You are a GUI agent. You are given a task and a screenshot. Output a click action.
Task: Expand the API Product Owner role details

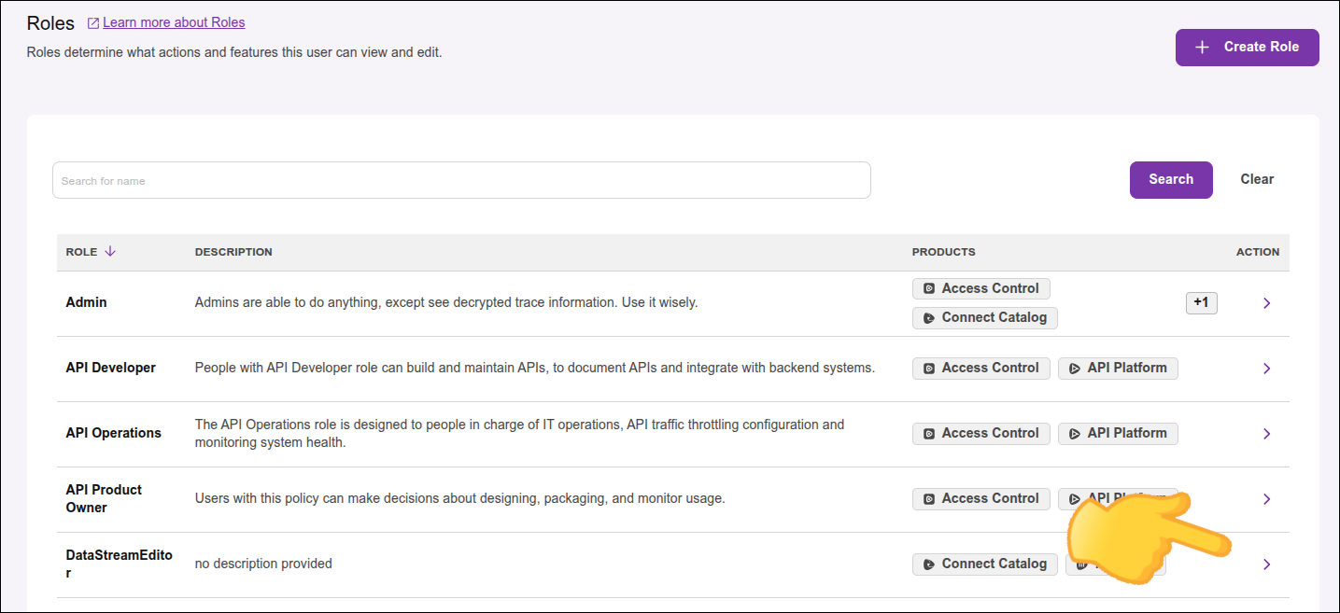tap(1266, 498)
